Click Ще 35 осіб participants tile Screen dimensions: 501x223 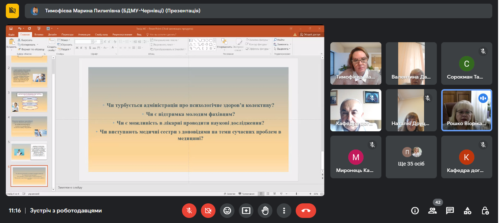(411, 157)
